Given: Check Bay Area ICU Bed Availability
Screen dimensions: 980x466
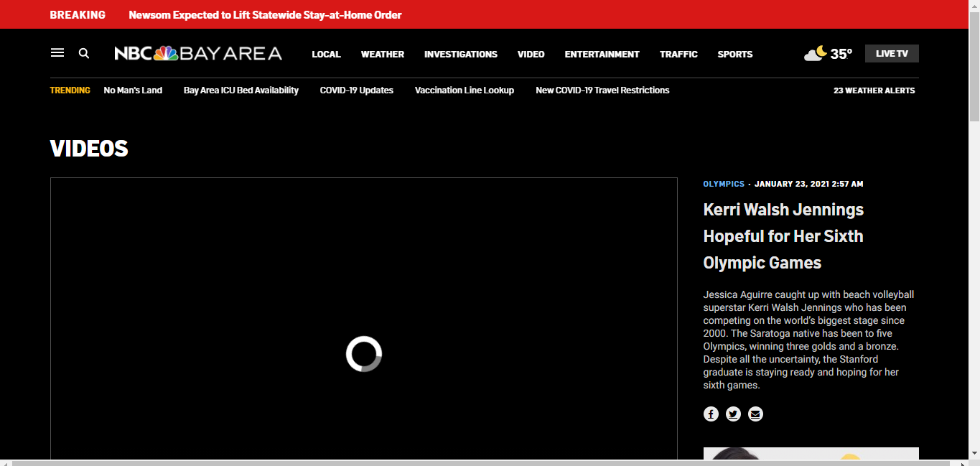Looking at the screenshot, I should (241, 90).
